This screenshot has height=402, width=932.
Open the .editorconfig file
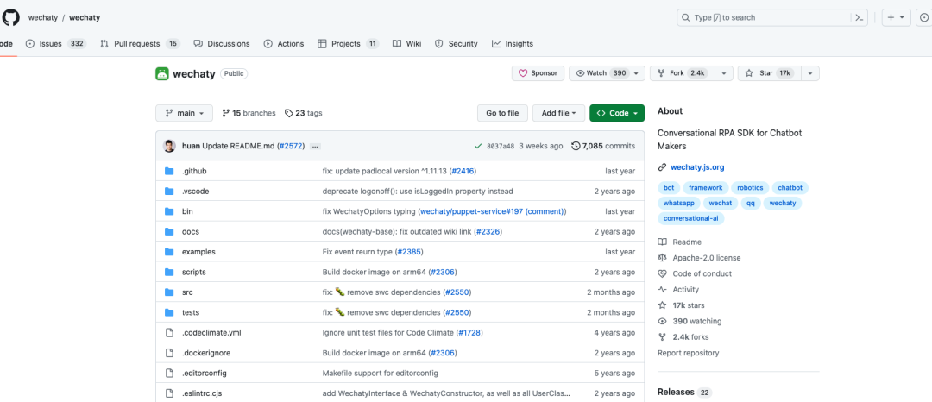click(204, 373)
